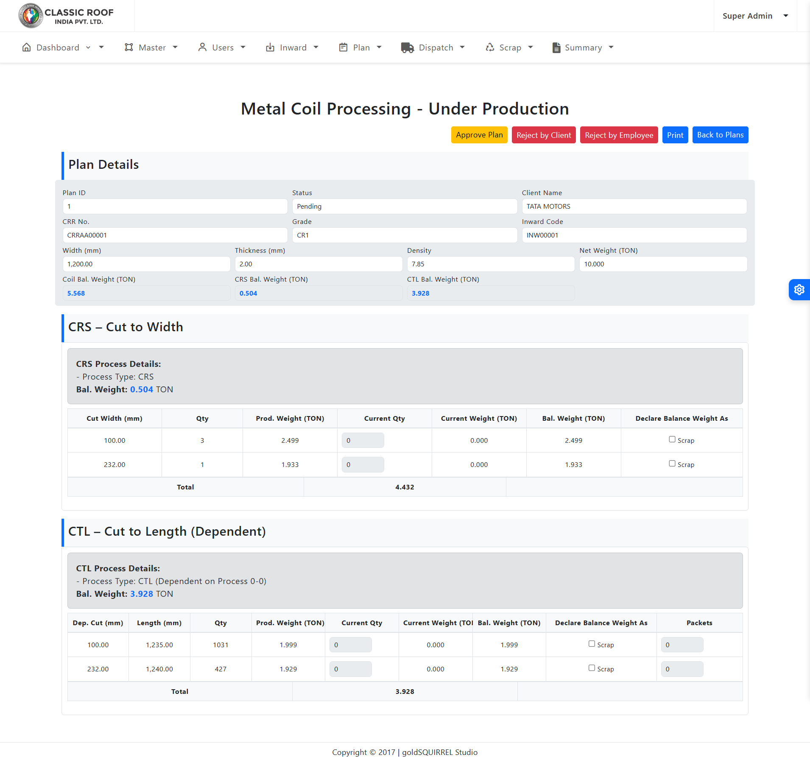This screenshot has height=777, width=810.
Task: Click the Users person icon
Action: tap(202, 48)
